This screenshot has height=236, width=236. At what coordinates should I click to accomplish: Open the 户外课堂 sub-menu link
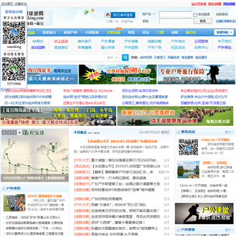(x=108, y=41)
